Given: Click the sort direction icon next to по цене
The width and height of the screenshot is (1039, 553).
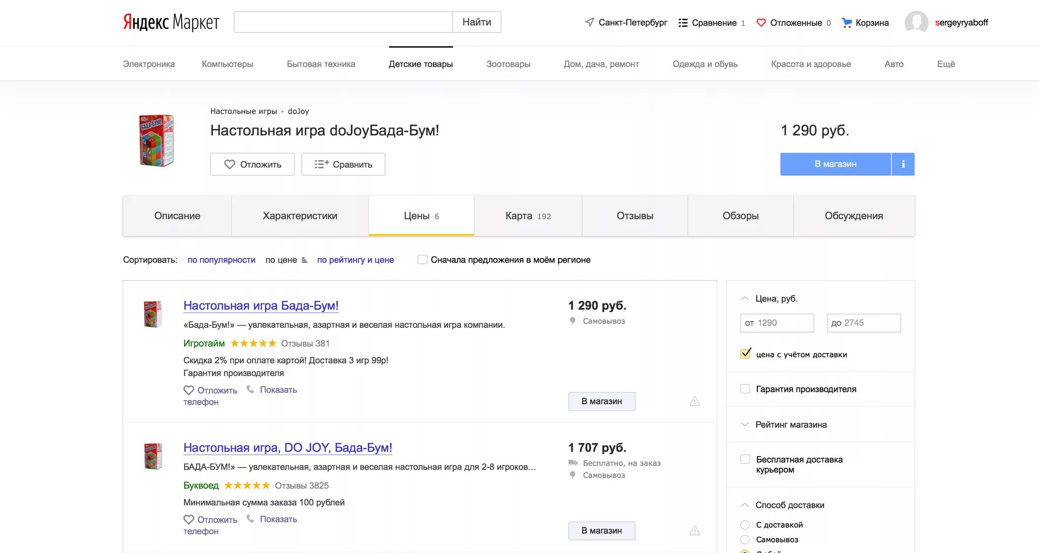Looking at the screenshot, I should coord(304,260).
